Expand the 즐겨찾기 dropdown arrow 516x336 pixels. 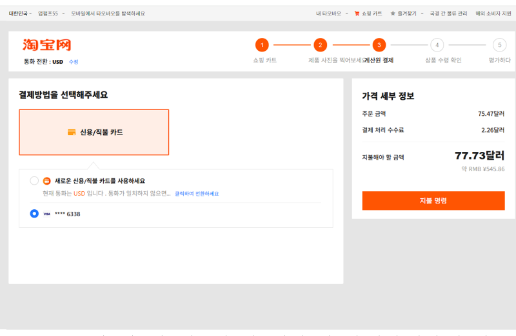coord(422,14)
